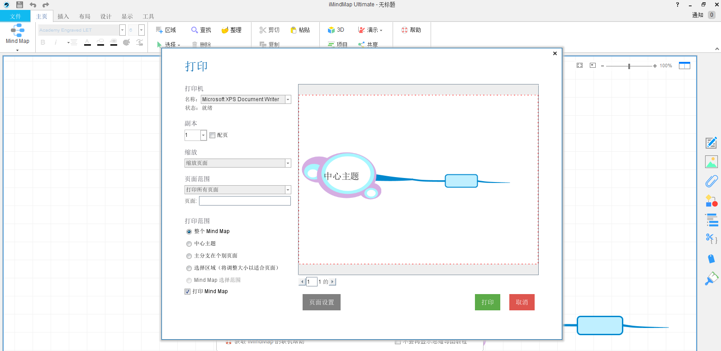Expand the Mind Map view arrow
The width and height of the screenshot is (721, 351).
18,50
